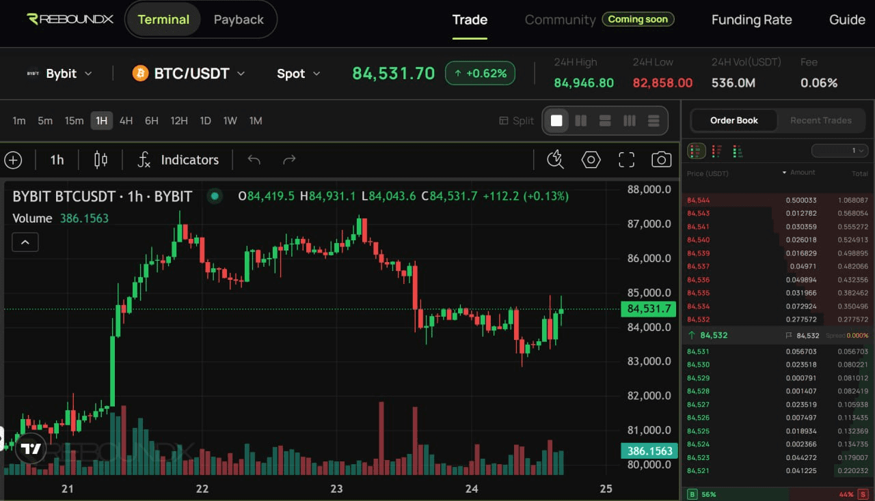Select the 12H timeframe
The height and width of the screenshot is (501, 875).
(x=179, y=121)
